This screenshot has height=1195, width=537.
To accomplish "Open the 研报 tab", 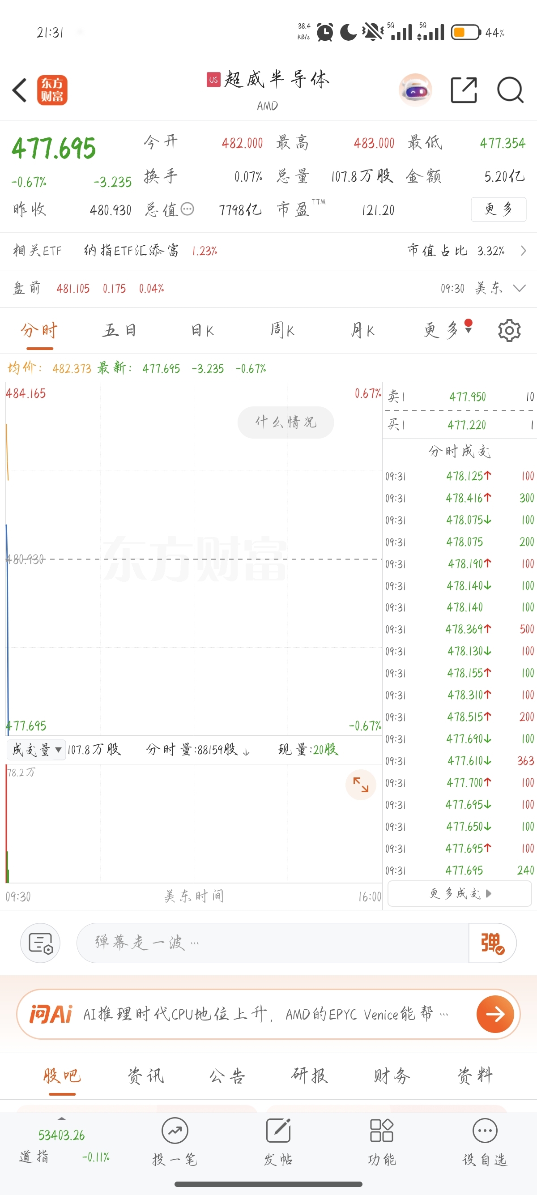I will pos(309,1076).
